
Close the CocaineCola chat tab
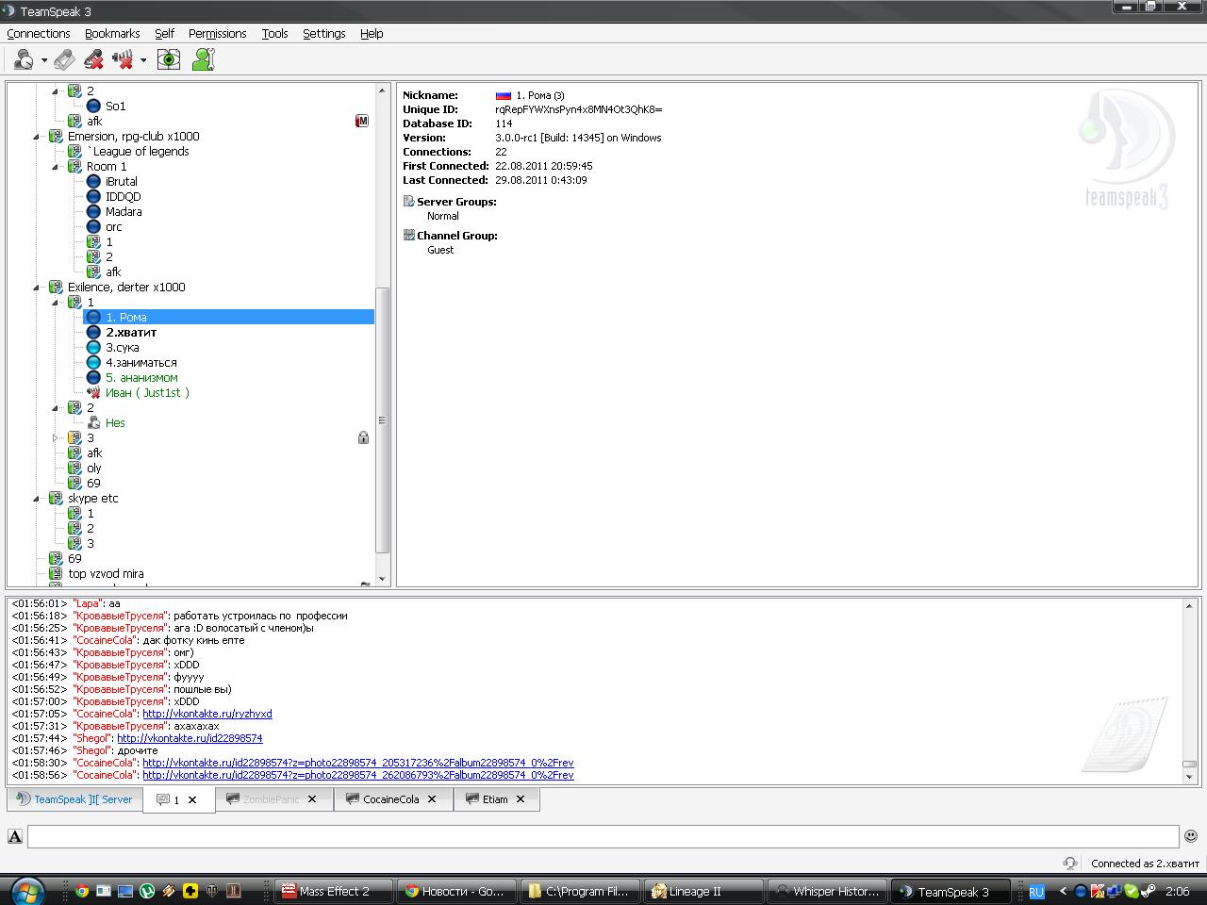click(x=432, y=799)
